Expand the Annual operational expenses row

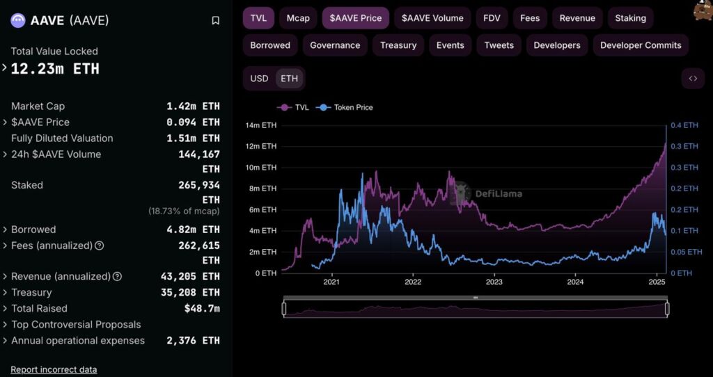coord(5,341)
